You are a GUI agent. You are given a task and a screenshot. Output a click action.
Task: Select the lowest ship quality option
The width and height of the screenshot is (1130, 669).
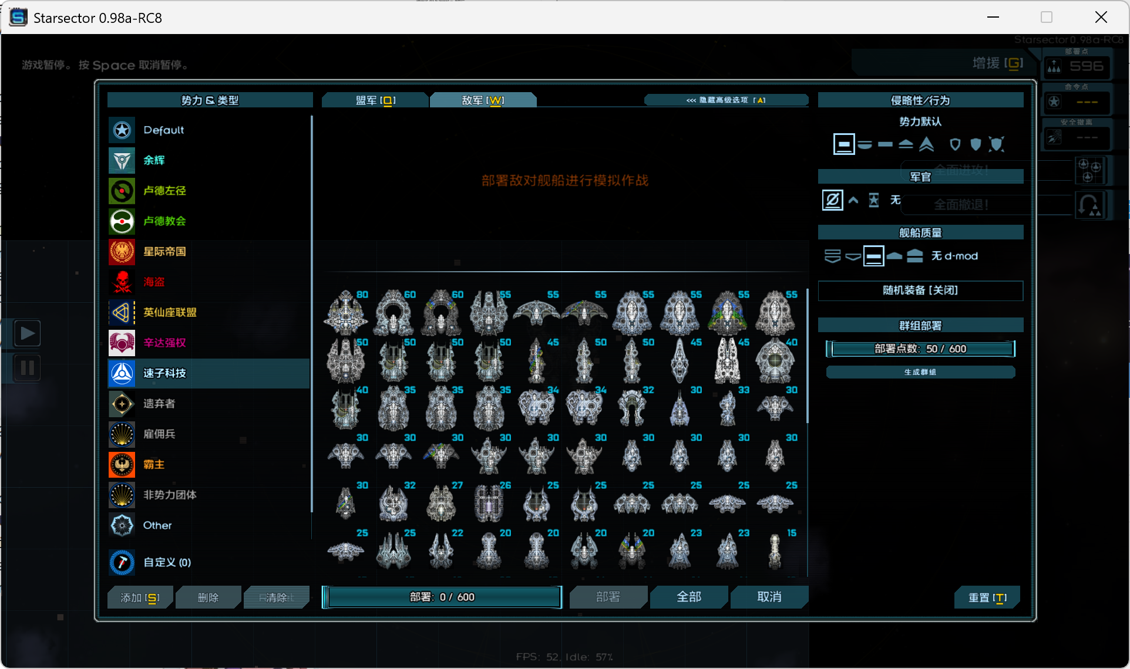pos(832,256)
